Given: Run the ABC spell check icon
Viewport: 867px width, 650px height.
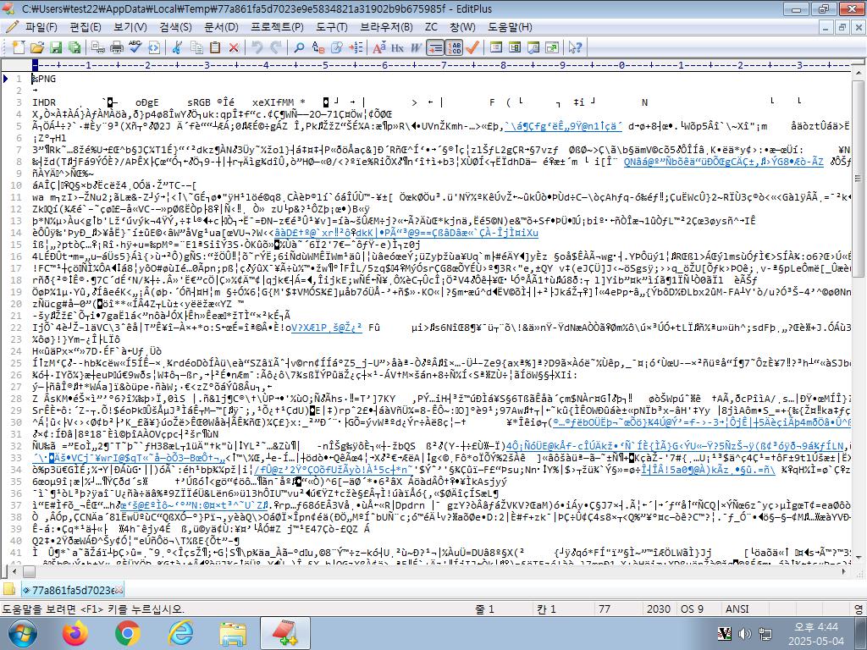Looking at the screenshot, I should tap(135, 47).
